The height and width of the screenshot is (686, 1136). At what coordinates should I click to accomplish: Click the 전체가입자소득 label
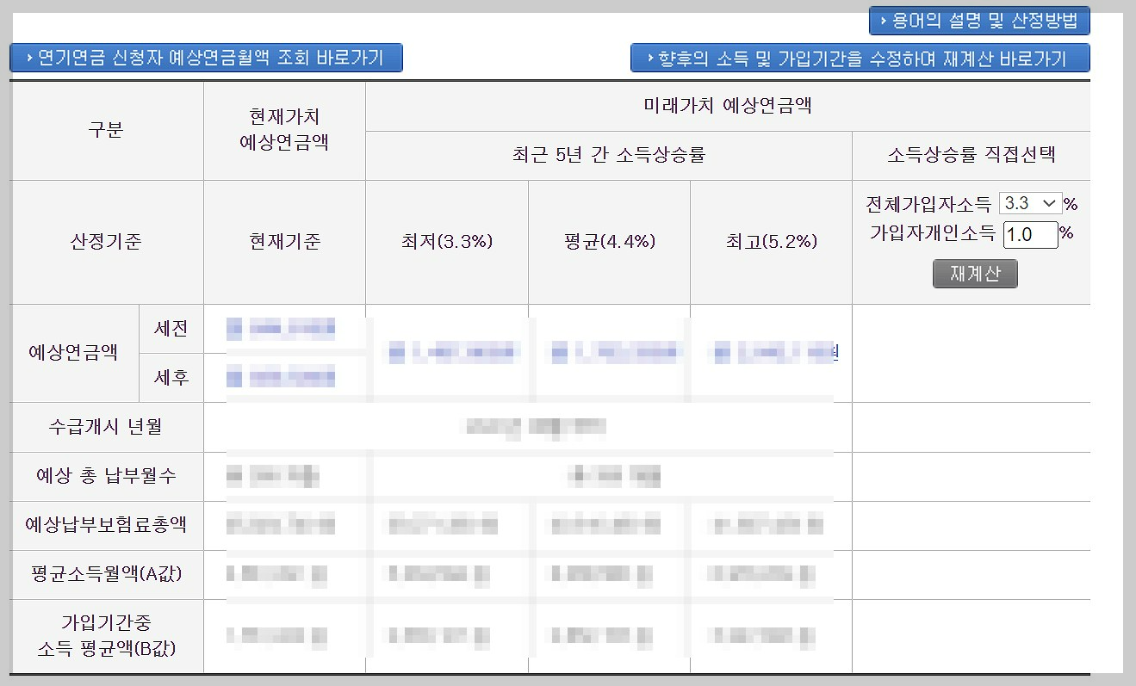click(x=928, y=204)
